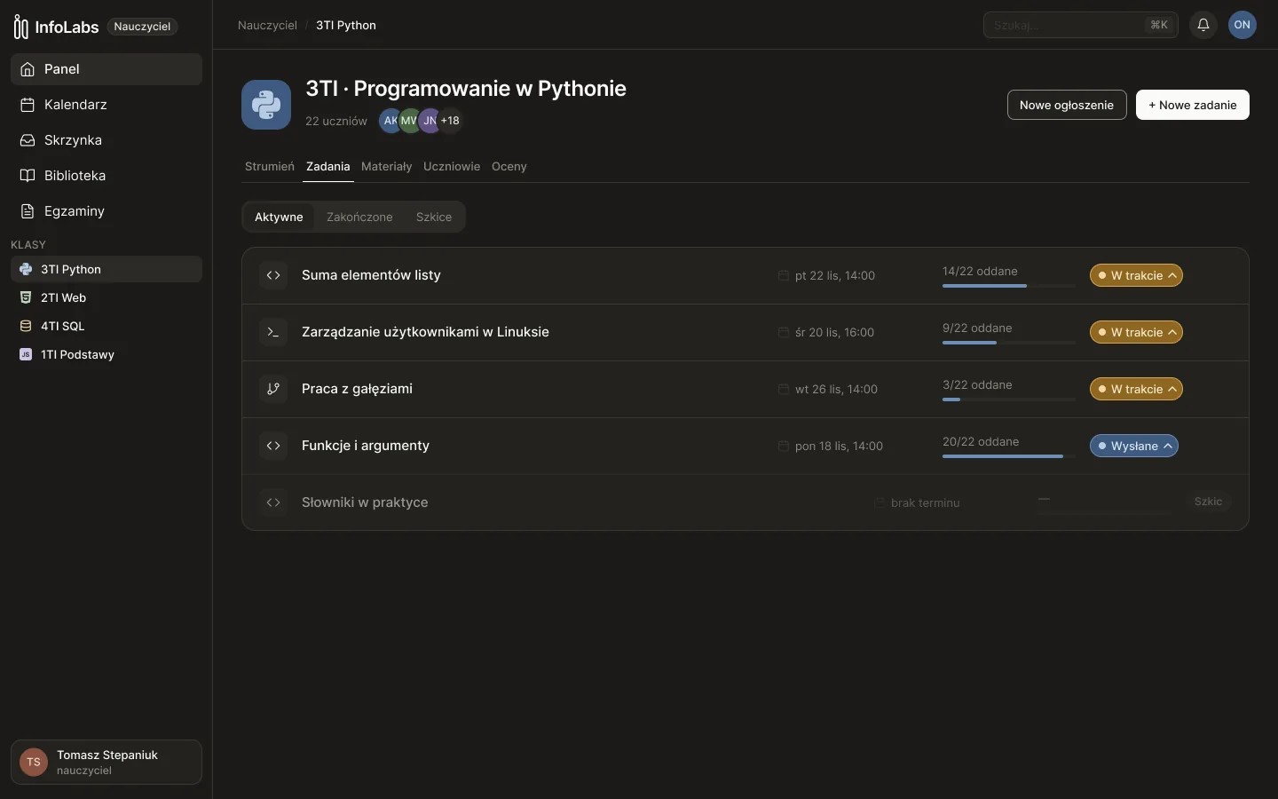Open Skrzynka inbox

[x=106, y=140]
